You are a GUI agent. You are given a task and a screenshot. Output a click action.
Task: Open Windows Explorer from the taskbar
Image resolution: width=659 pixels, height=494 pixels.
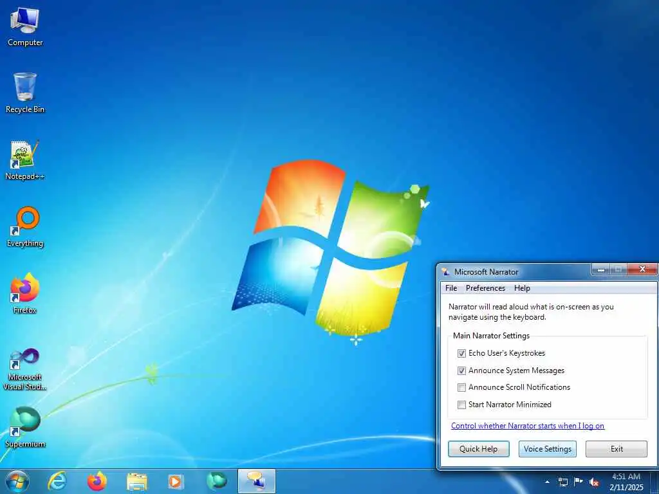coord(136,481)
